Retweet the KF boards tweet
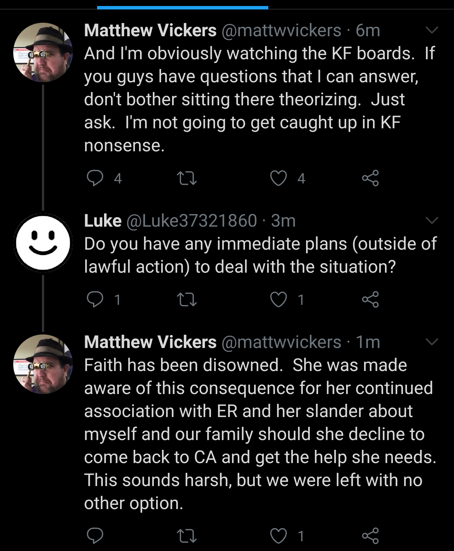Screen dimensions: 454x551 187,178
